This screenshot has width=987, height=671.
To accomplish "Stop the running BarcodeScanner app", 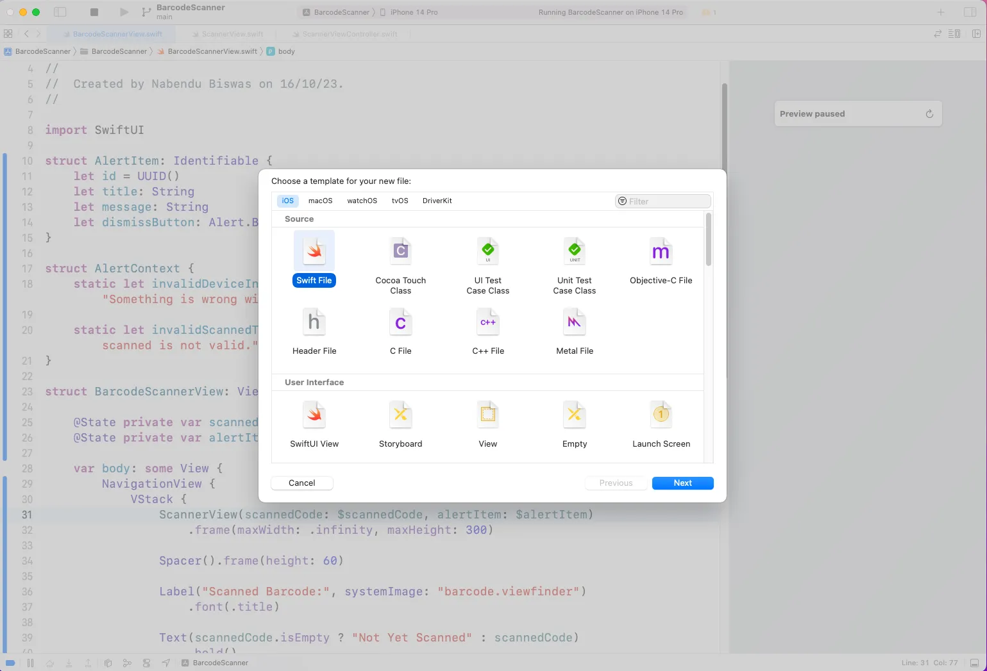I will pos(94,12).
